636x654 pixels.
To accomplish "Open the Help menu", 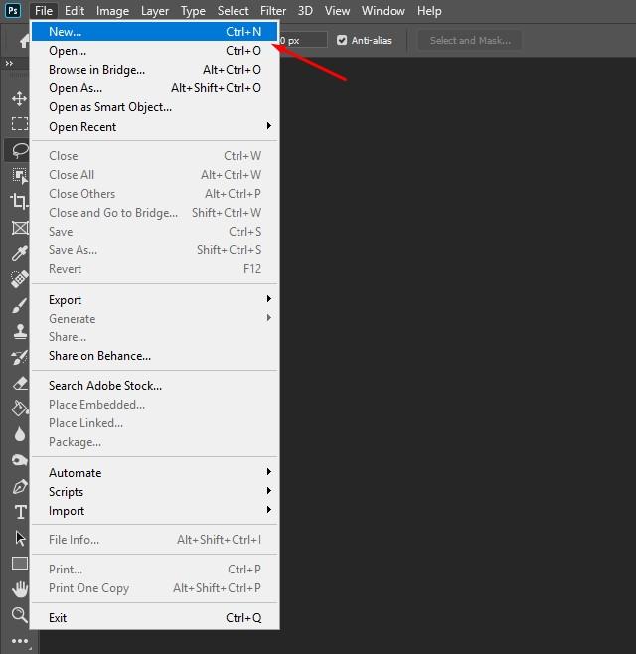I will click(429, 10).
